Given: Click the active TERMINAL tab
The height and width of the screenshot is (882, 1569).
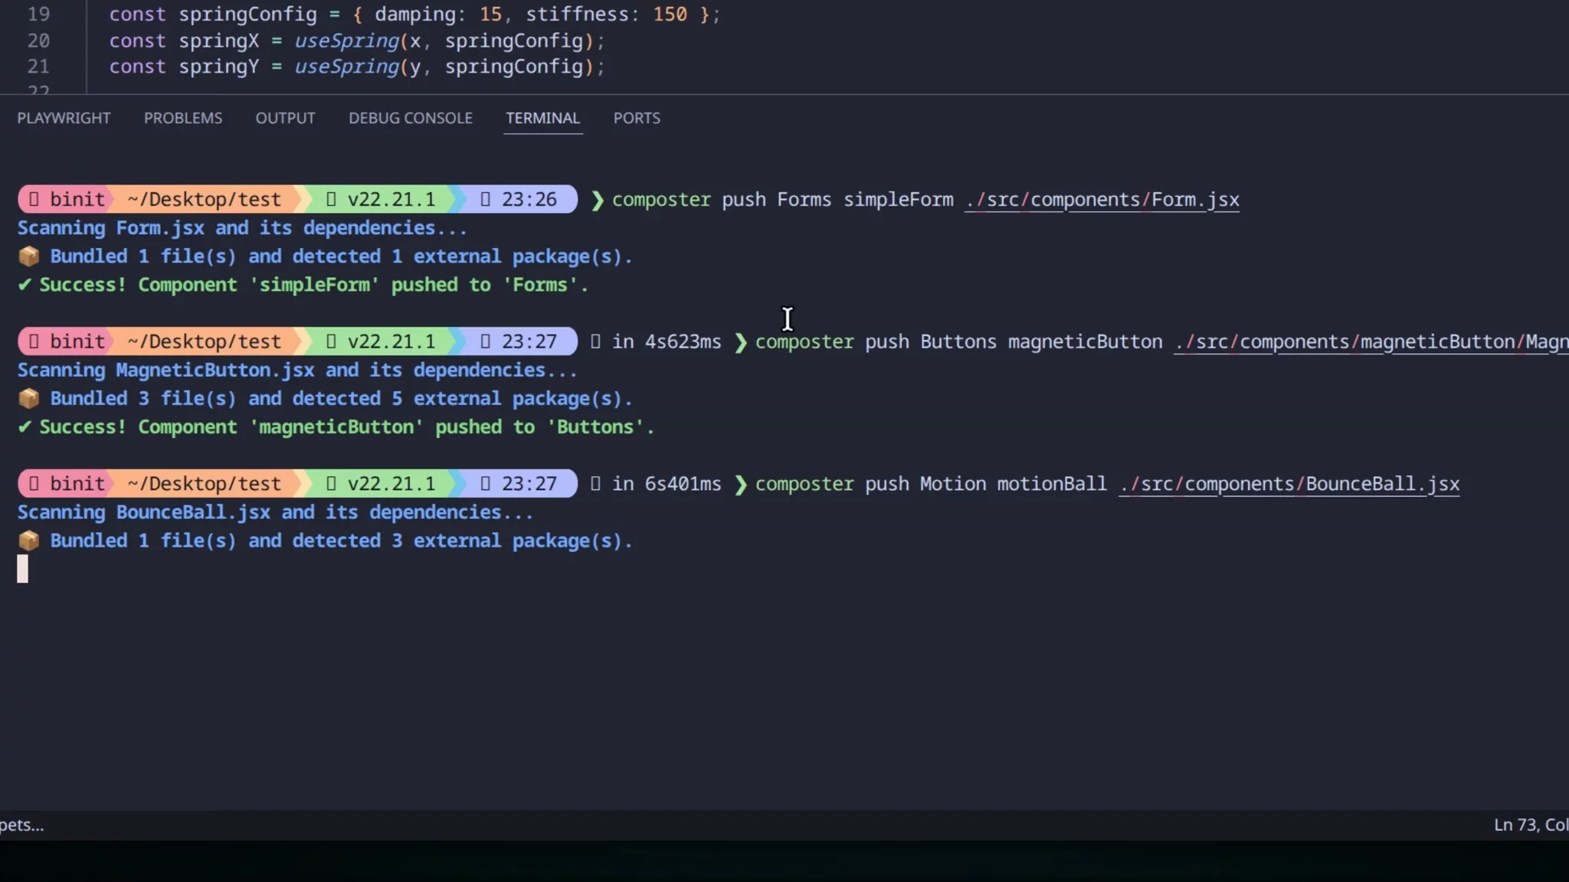Looking at the screenshot, I should tap(542, 118).
